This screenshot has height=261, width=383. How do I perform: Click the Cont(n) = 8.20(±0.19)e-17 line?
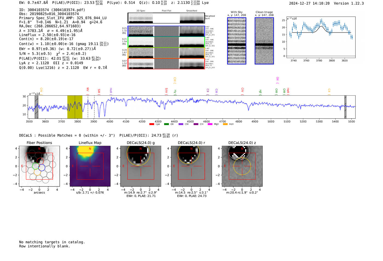(46, 39)
